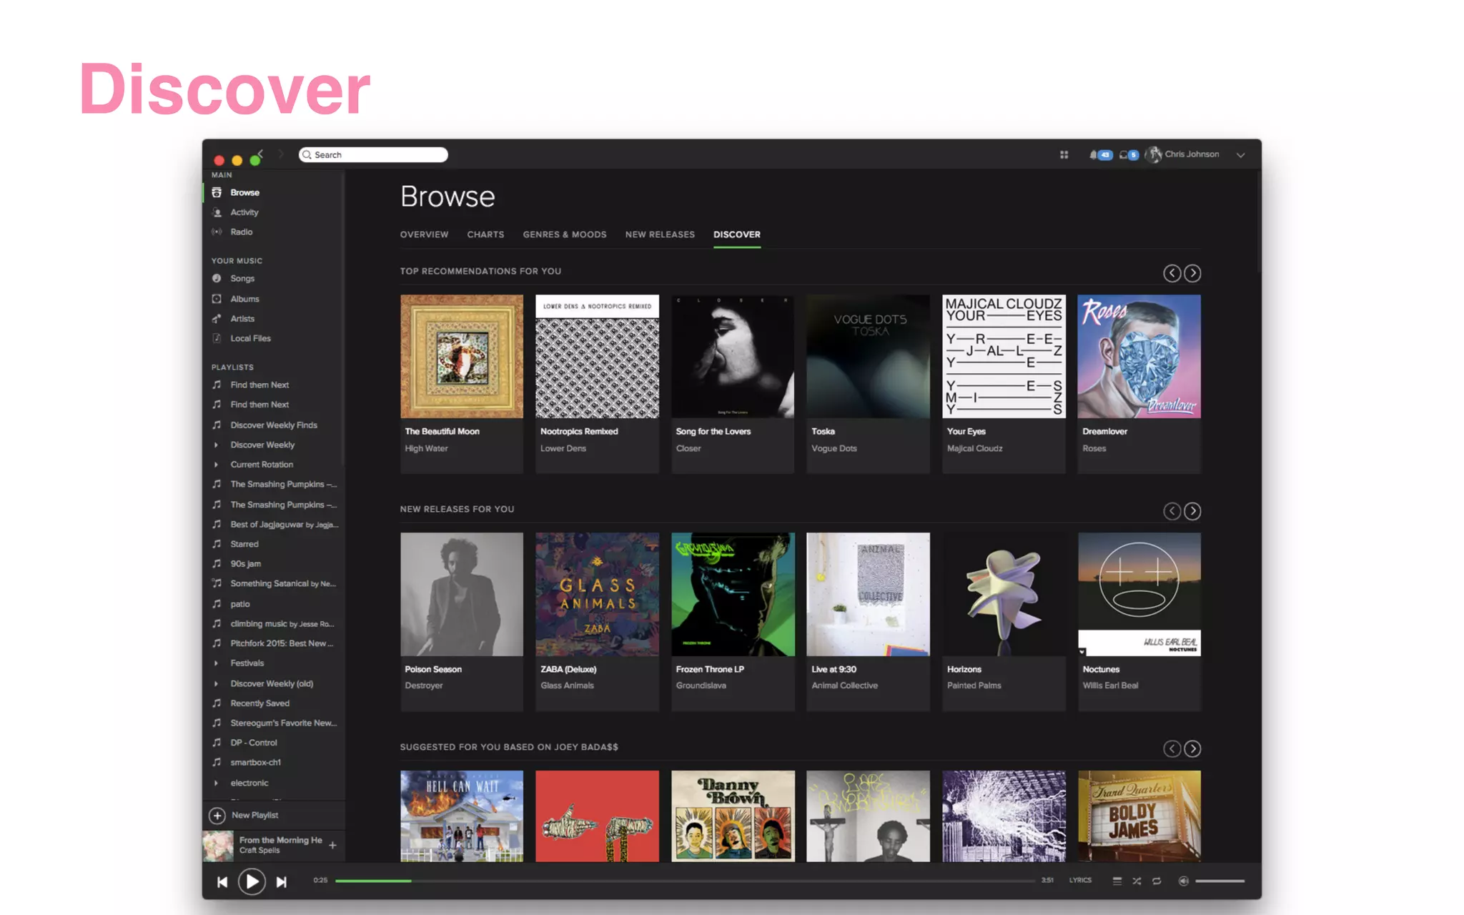Open the Discover Weekly Finds playlist
Image resolution: width=1464 pixels, height=915 pixels.
tap(274, 425)
